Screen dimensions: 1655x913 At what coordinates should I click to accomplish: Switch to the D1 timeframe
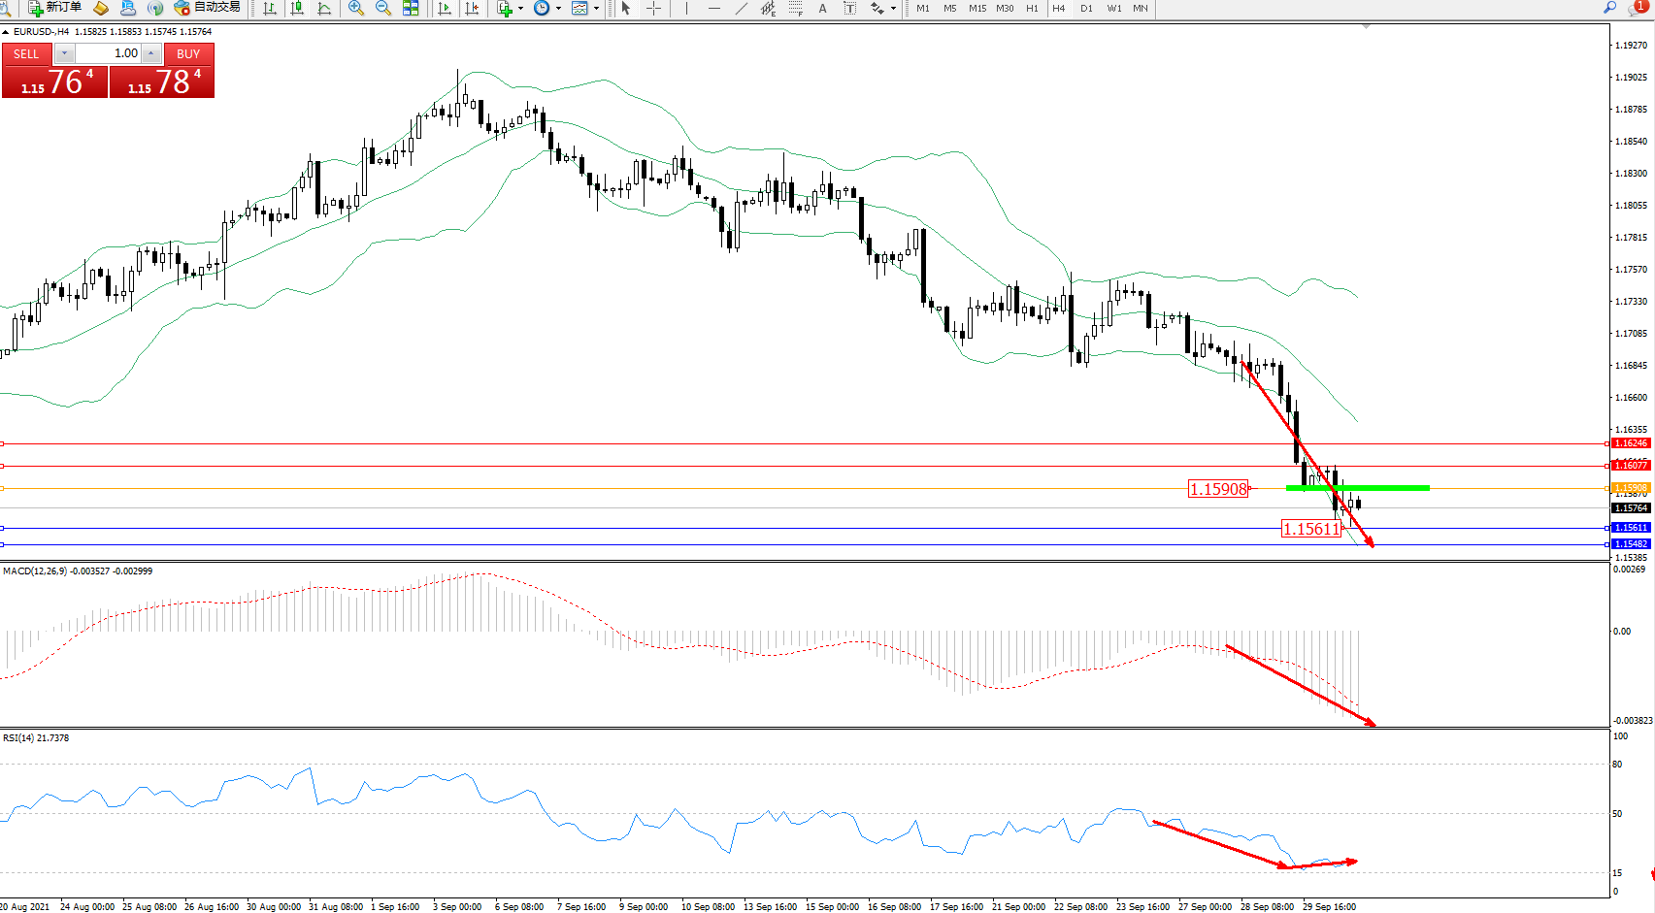[1086, 8]
